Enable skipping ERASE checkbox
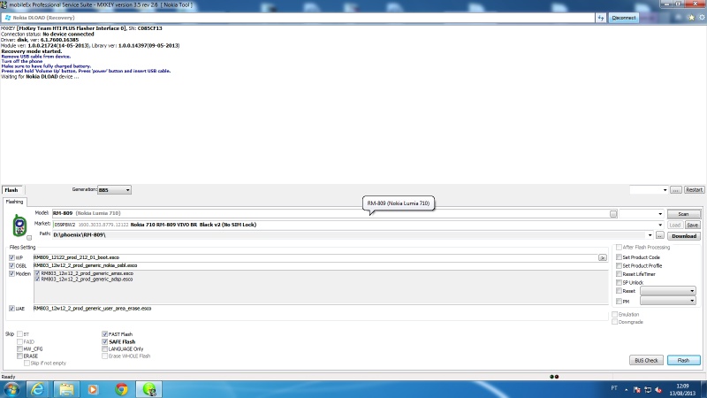 click(19, 356)
